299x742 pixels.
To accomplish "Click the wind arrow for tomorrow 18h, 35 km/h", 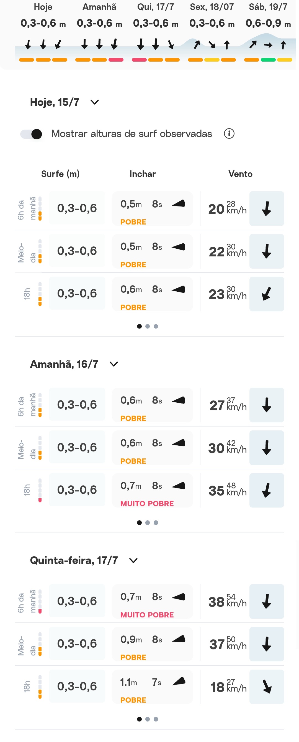I will tap(266, 490).
